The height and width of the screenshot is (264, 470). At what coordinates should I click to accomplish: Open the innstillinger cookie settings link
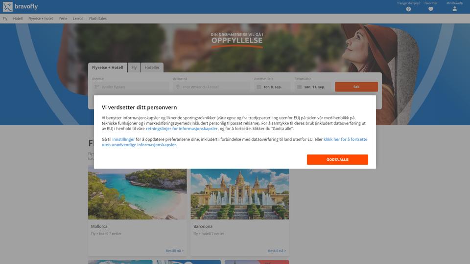click(123, 139)
